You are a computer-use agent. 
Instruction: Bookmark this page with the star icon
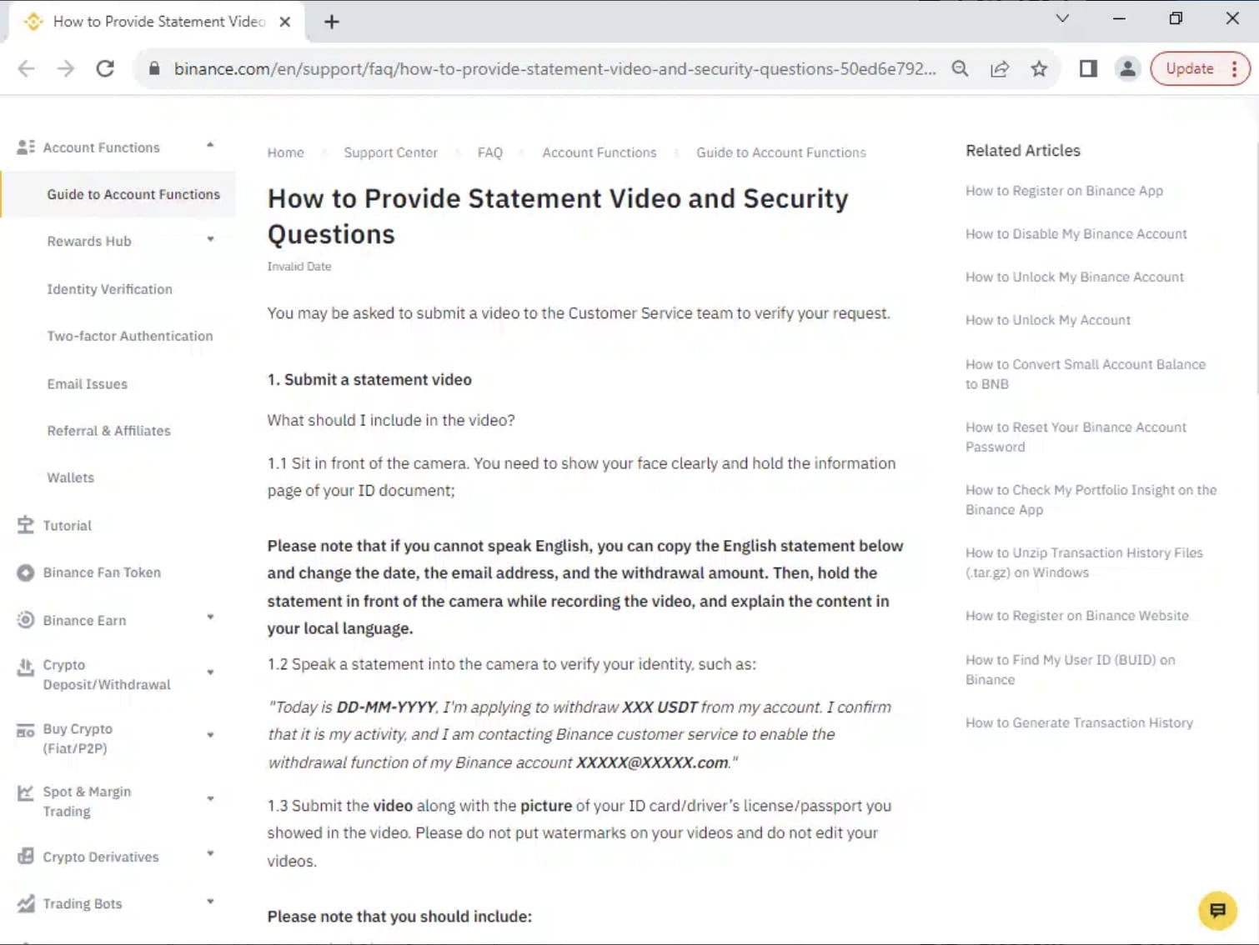click(x=1039, y=69)
